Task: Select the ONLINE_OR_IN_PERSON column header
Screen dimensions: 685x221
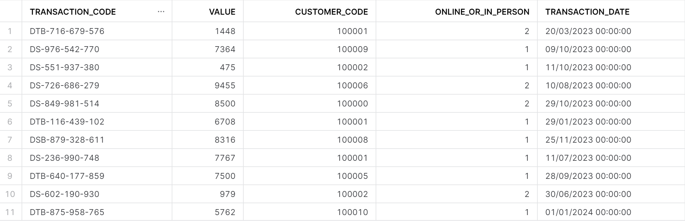Action: point(482,12)
